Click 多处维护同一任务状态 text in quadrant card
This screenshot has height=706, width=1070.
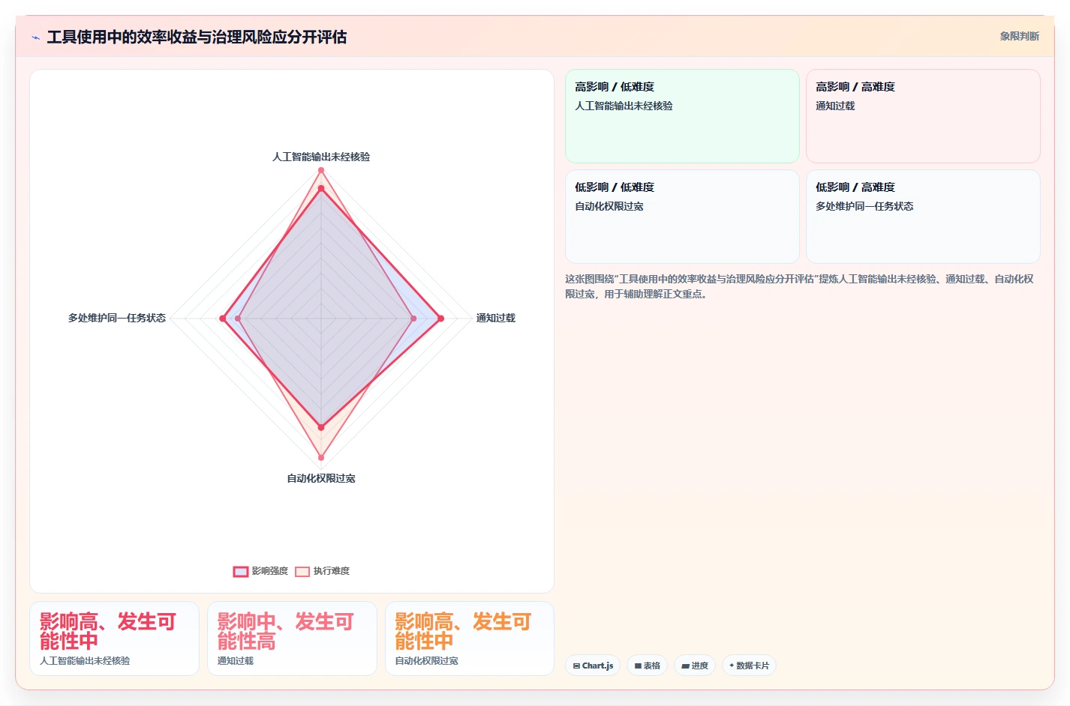pos(864,206)
